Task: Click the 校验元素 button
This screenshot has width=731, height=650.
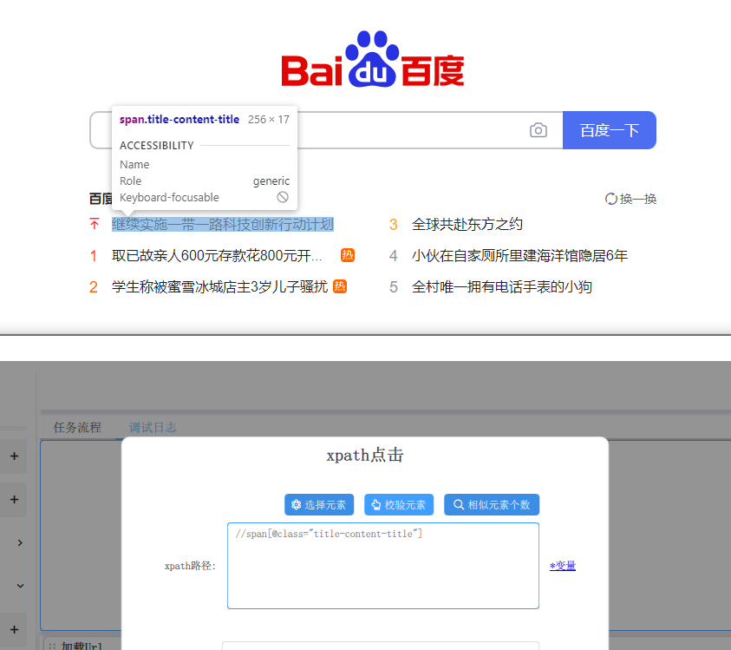Action: tap(399, 505)
